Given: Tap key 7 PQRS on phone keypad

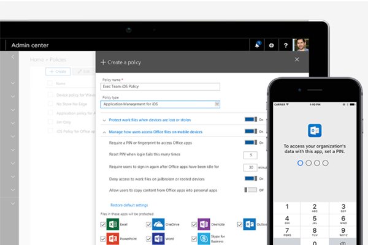Looking at the screenshot, I should point(287,232).
